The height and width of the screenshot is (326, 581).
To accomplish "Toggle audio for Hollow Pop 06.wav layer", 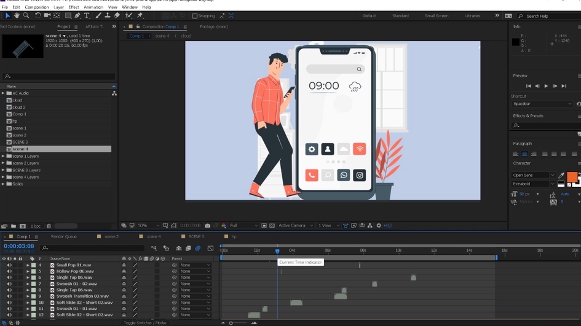I will click(9, 271).
